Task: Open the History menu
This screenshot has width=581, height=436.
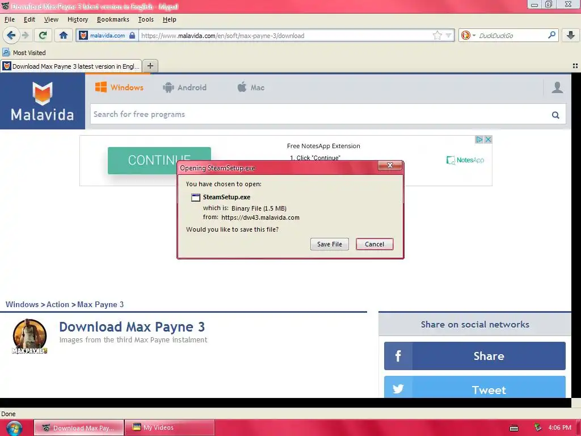Action: [78, 19]
